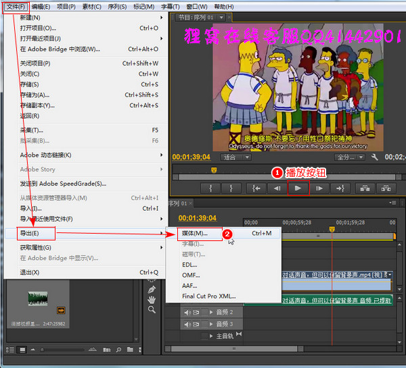Click program monitor zoom scroll bar

point(287,177)
